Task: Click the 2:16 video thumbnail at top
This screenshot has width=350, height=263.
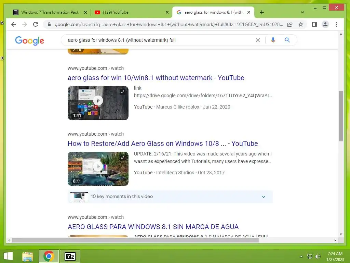Action: pos(98,51)
